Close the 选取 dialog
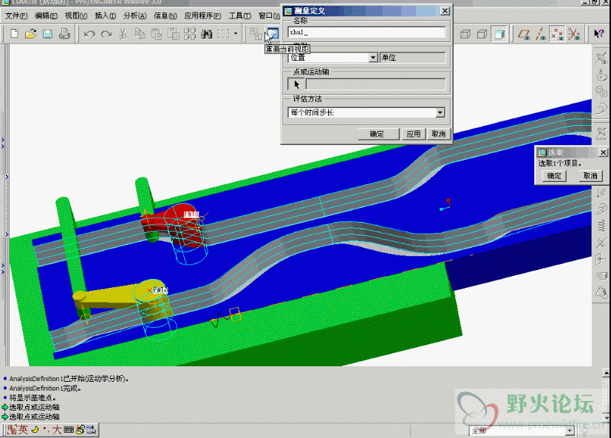Image resolution: width=611 pixels, height=438 pixels. click(x=603, y=152)
